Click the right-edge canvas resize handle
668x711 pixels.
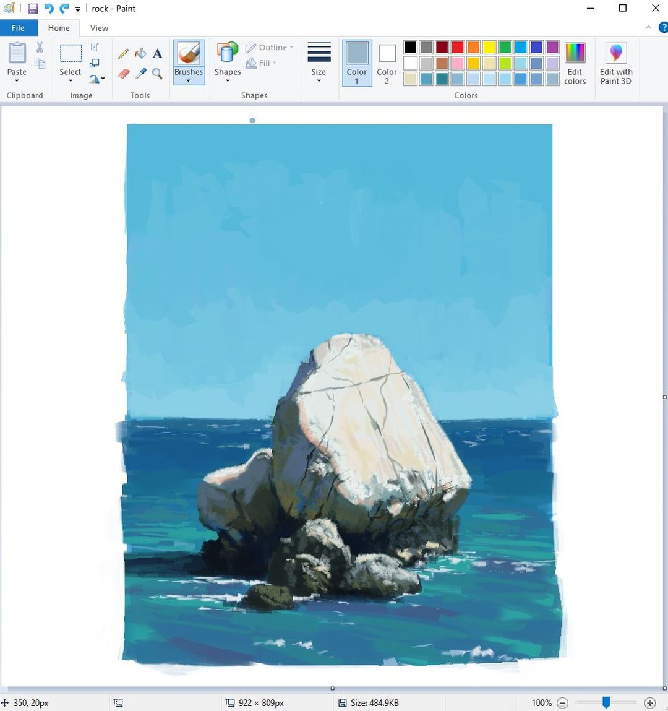[665, 397]
